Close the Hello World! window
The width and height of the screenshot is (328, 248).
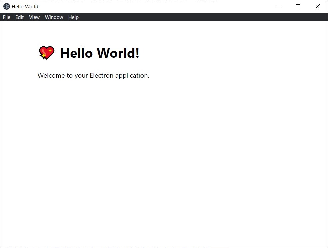pyautogui.click(x=318, y=6)
